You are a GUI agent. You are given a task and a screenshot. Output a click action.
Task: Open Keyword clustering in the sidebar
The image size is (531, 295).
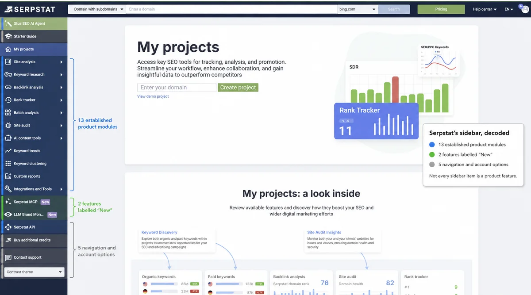pos(35,164)
